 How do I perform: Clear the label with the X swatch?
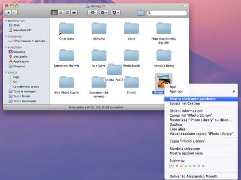172,166
